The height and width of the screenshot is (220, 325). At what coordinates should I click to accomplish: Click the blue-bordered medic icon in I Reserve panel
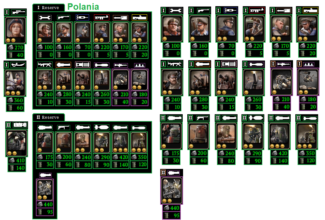[x=83, y=18]
